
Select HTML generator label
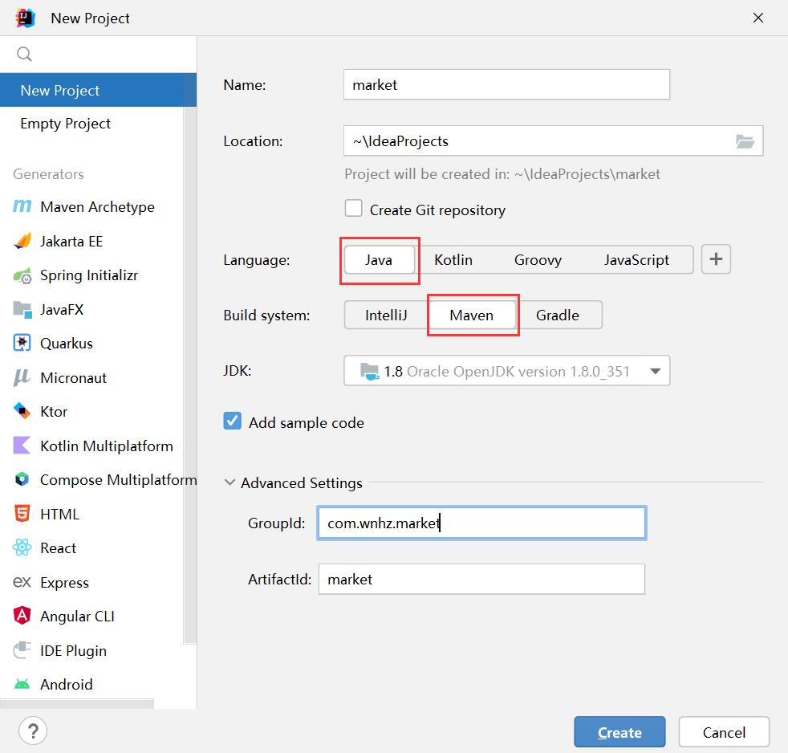(x=60, y=514)
